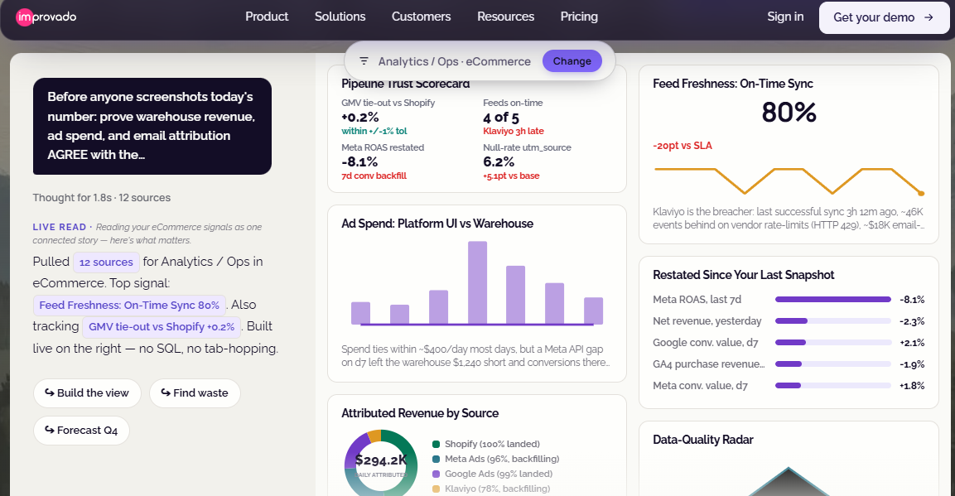Viewport: 955px width, 496px height.
Task: Click the Ad Spend: Platform UI vs Warehouse heading
Action: (x=437, y=224)
